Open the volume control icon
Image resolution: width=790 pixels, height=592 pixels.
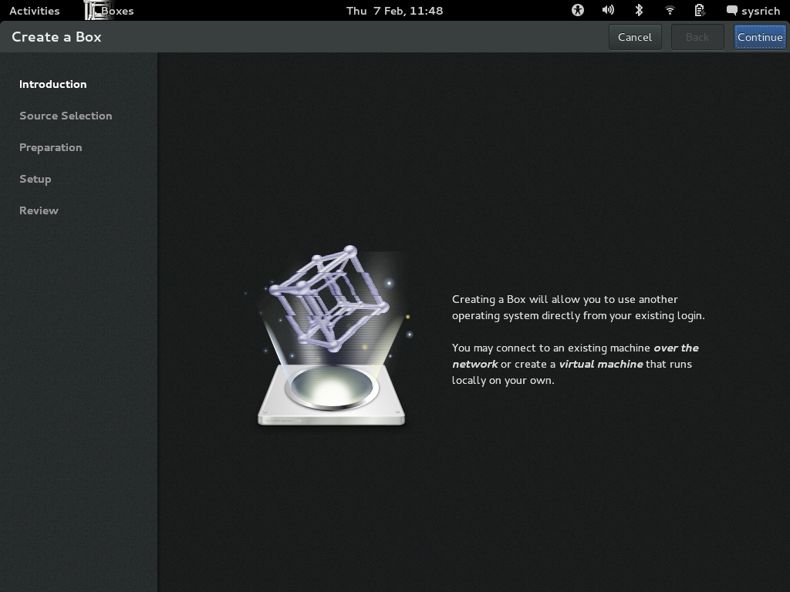608,10
